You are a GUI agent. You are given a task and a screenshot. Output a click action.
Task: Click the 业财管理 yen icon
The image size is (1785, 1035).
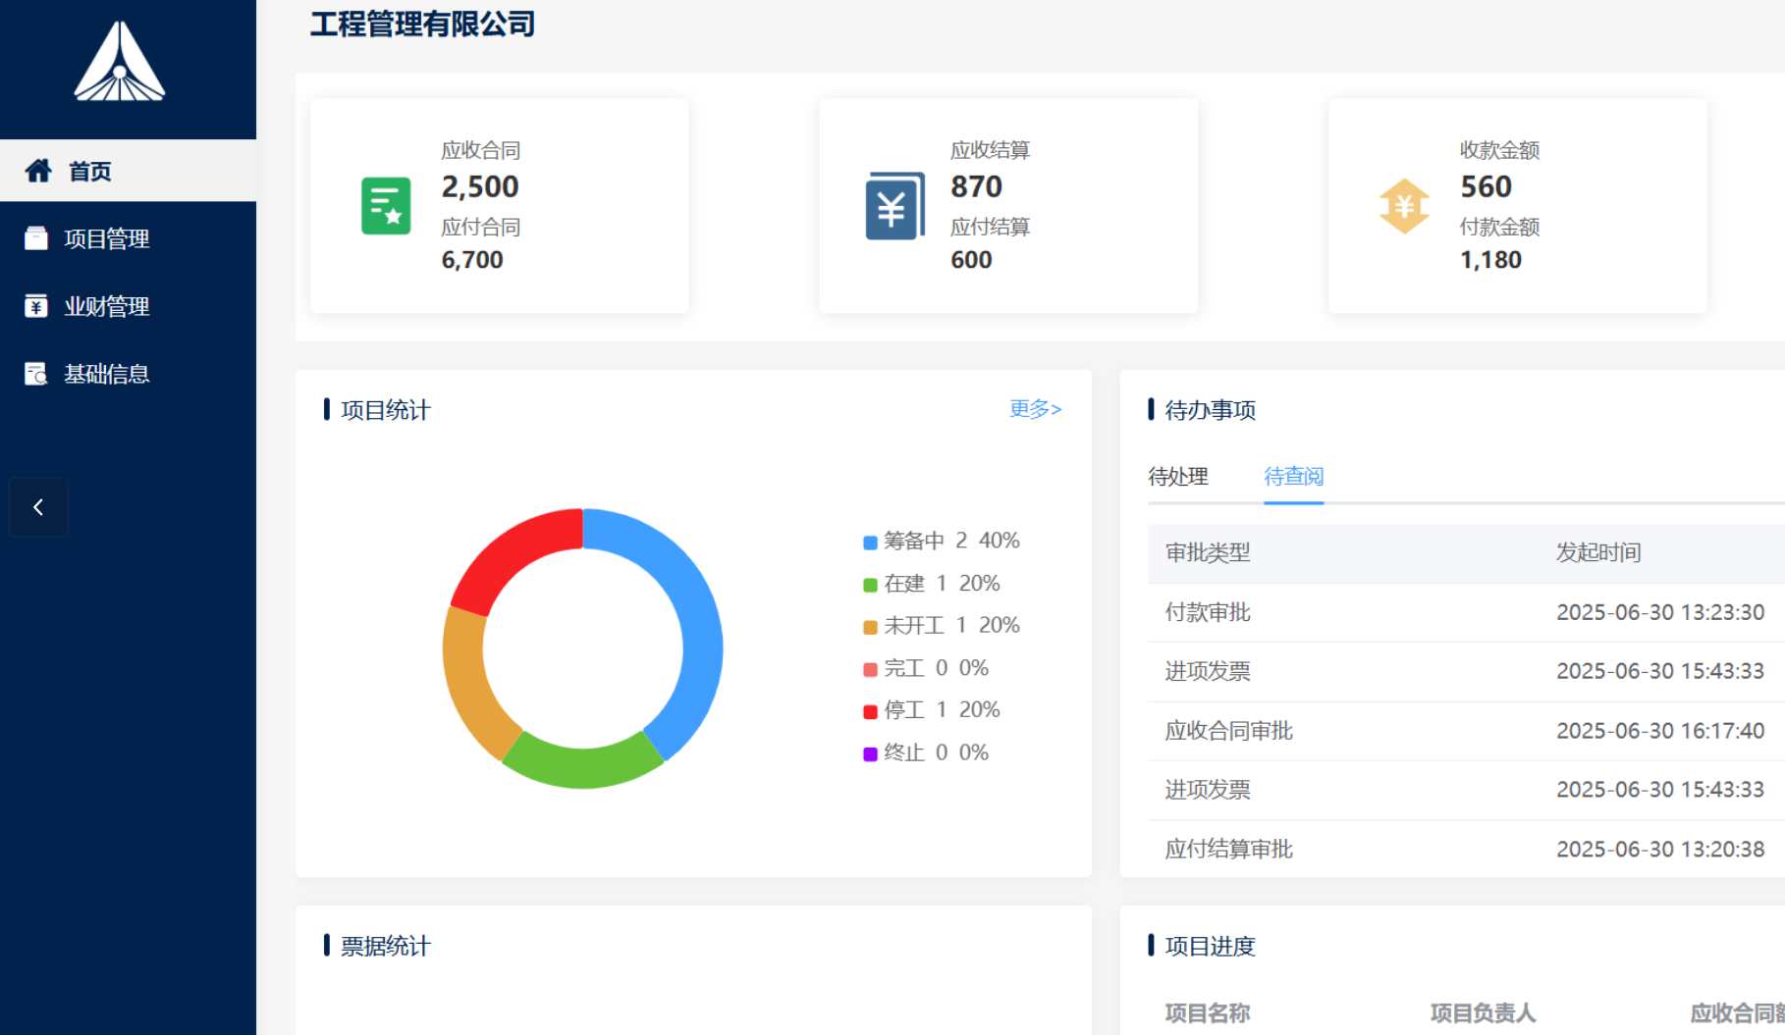point(36,306)
